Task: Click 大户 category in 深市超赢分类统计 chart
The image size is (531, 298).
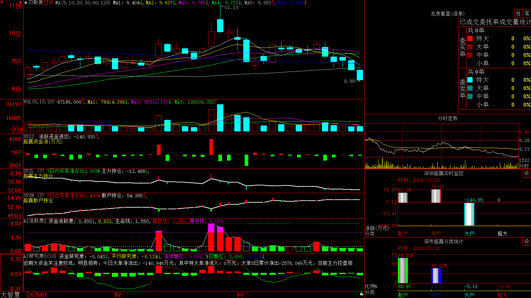Action: pos(469,295)
